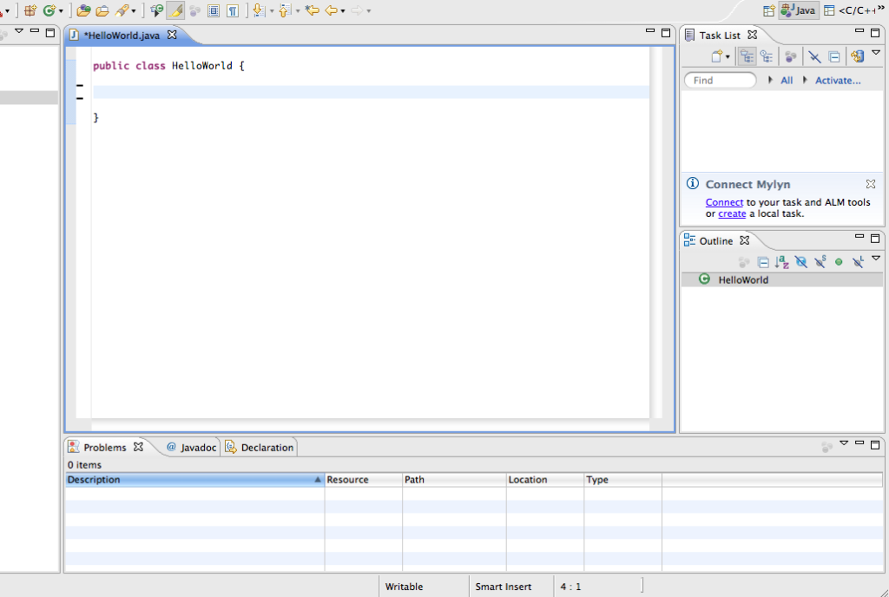Click the Search flashlight icon
Viewport: 889px width, 597px height.
[x=122, y=10]
